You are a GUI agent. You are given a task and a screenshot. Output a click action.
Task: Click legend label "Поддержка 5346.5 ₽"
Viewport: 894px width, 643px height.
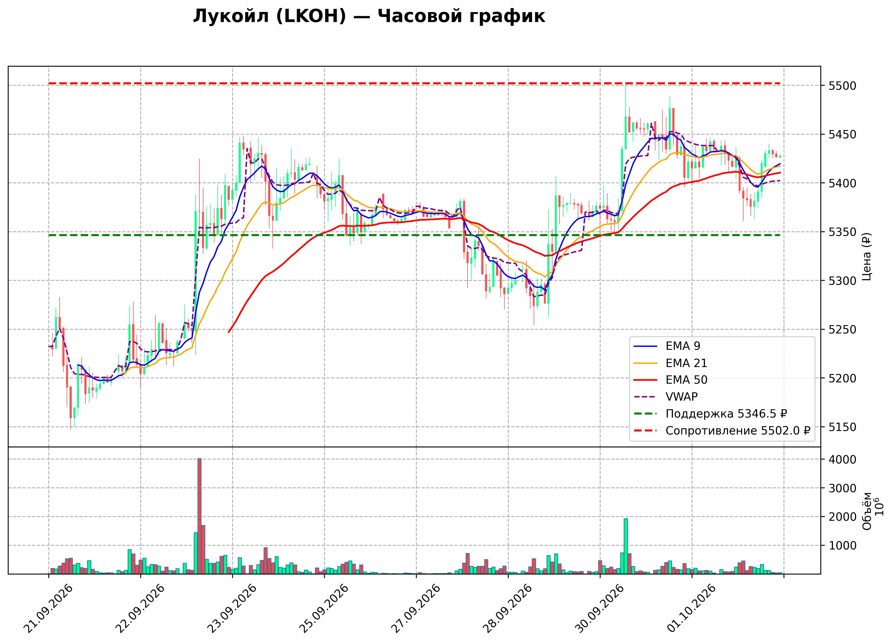(x=726, y=414)
